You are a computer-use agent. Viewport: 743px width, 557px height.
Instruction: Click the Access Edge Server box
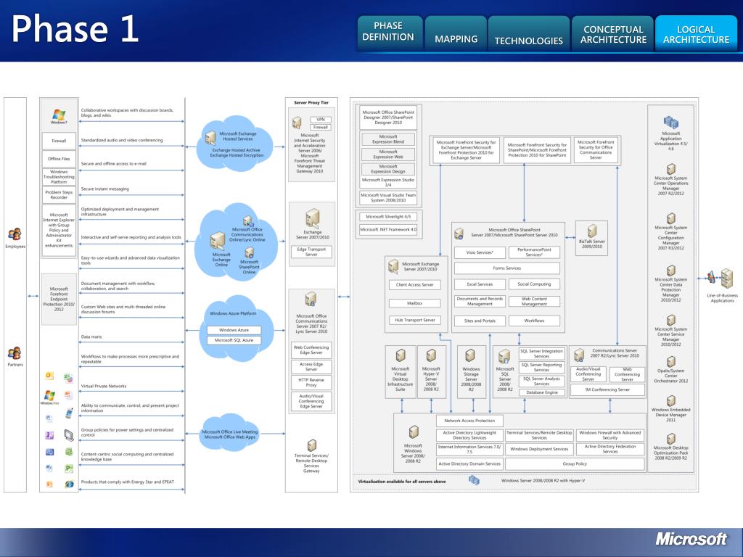(311, 366)
